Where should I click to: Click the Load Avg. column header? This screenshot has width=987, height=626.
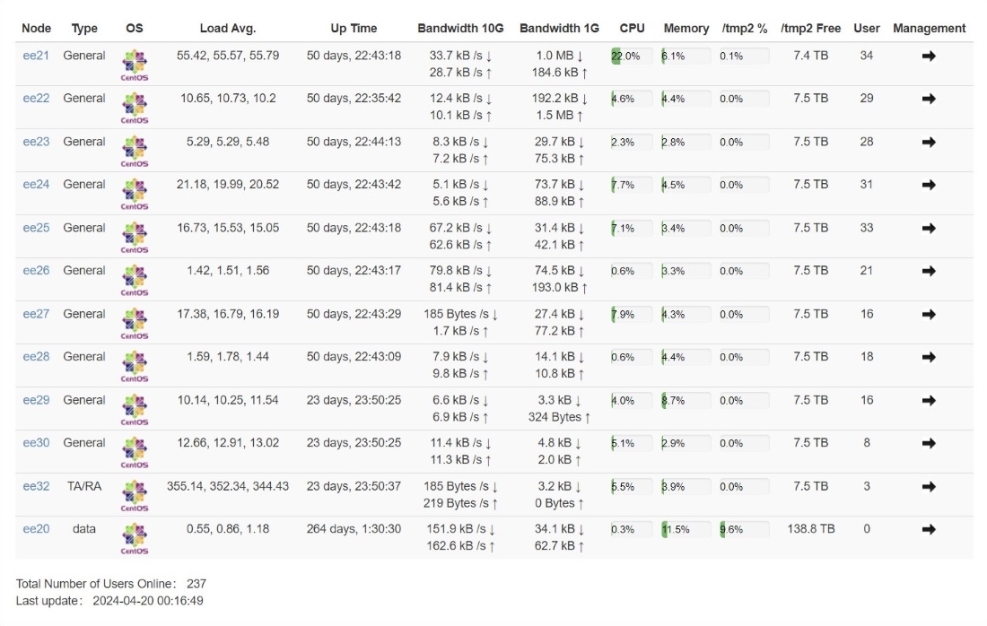[228, 29]
